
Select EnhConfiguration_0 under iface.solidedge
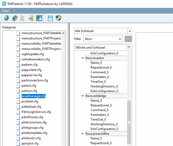[104, 129]
